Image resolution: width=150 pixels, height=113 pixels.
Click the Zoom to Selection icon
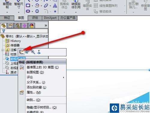click(x=33, y=52)
